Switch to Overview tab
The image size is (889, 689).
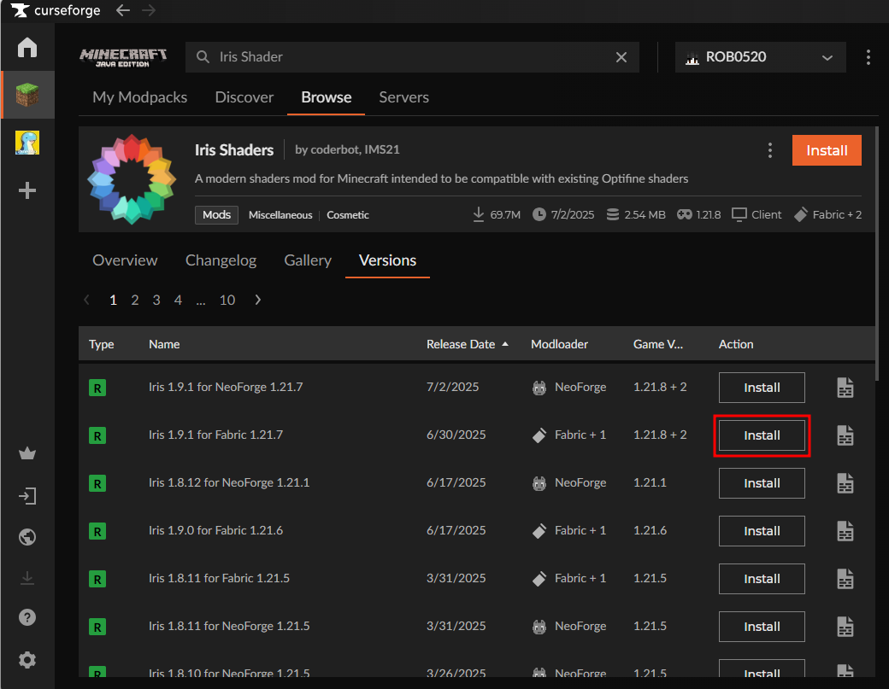tap(125, 260)
